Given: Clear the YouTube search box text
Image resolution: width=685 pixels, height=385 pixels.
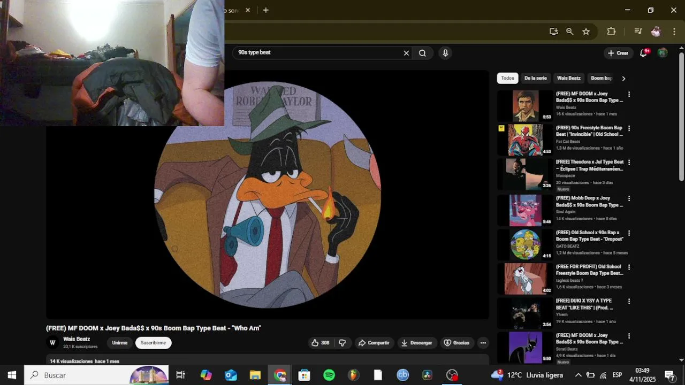Looking at the screenshot, I should 406,53.
